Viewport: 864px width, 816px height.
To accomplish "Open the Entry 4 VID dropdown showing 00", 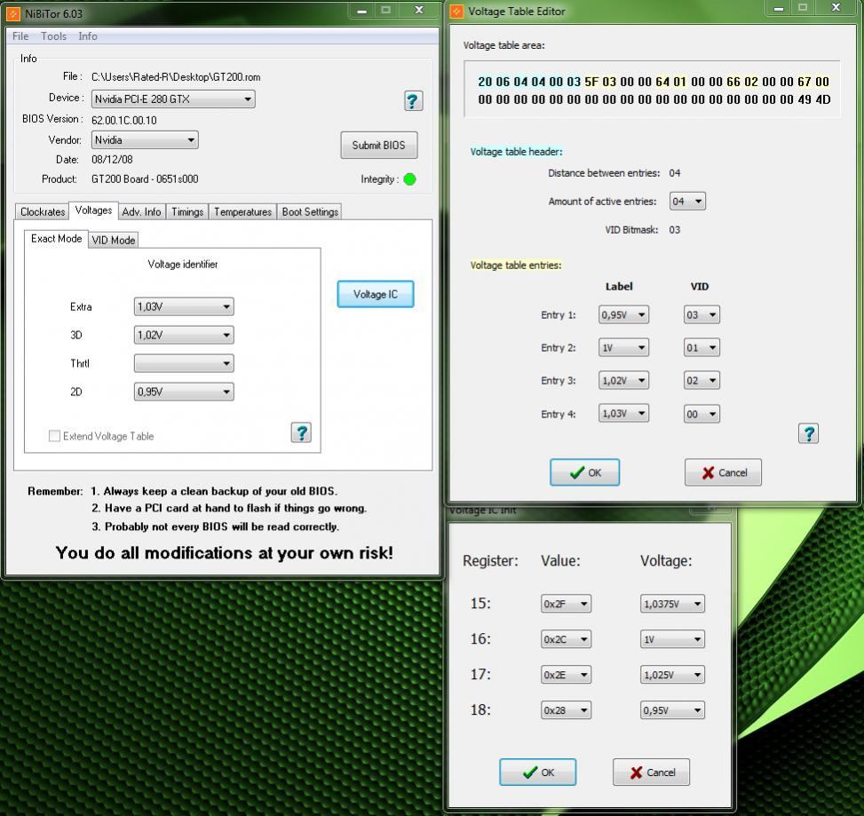I will 702,414.
